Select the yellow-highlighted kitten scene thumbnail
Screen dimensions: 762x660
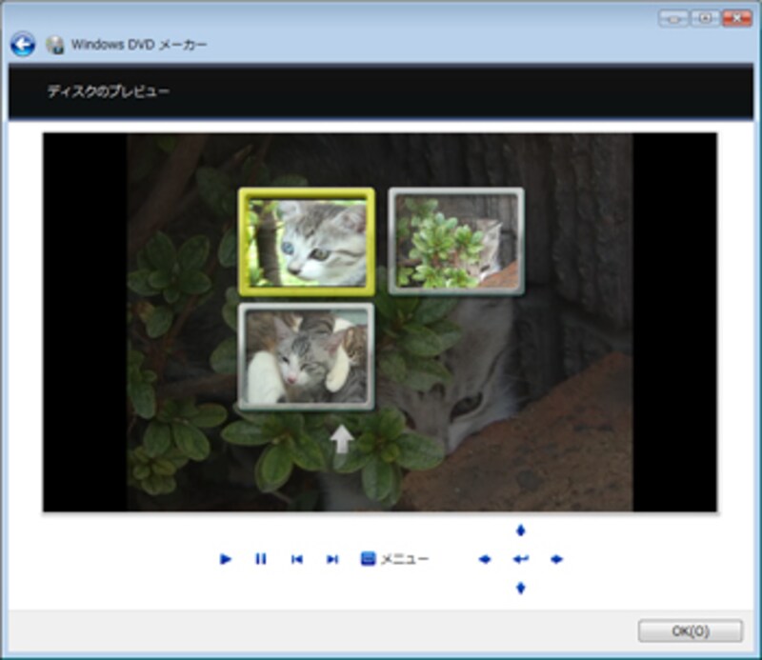[x=307, y=239]
